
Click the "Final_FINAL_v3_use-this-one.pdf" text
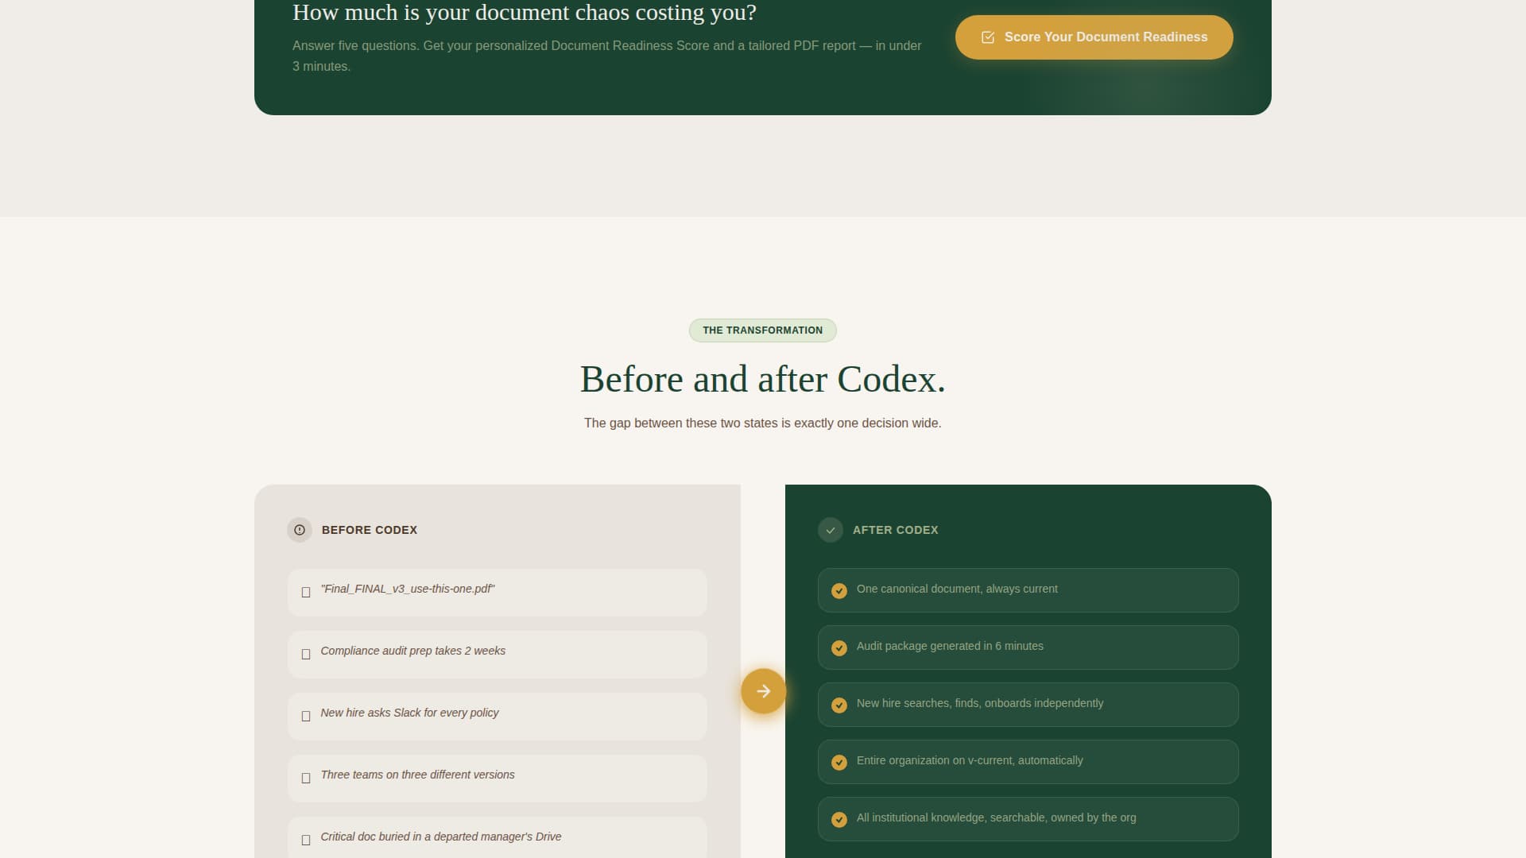pos(408,589)
